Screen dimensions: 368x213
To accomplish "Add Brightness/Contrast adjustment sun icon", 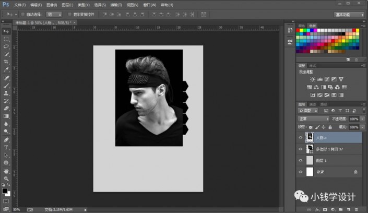I will (x=313, y=78).
